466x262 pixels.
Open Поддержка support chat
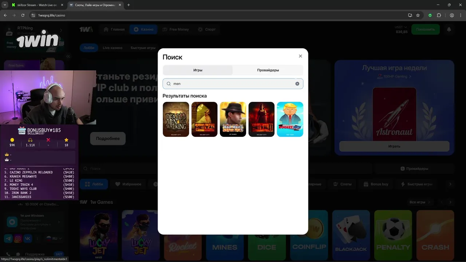point(35,254)
